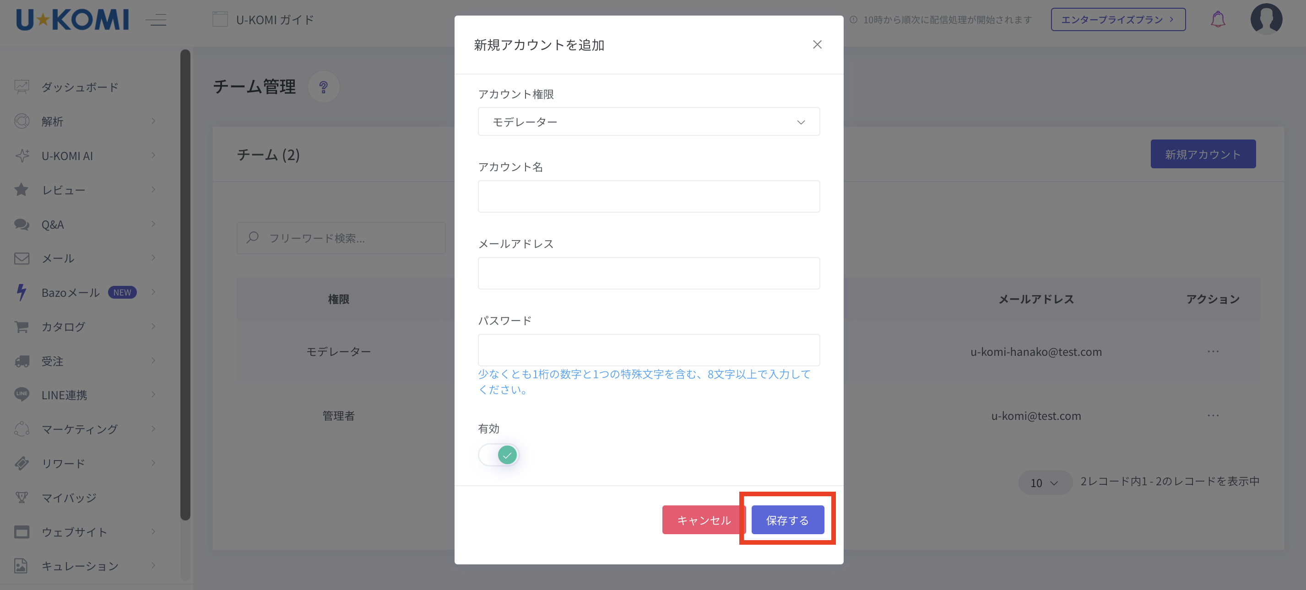Click the help question mark icon
1306x590 pixels.
pos(324,87)
